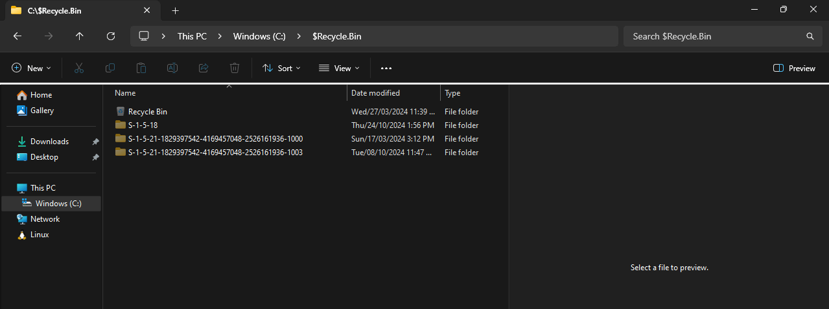829x309 pixels.
Task: Select S-1-5-21-1829397542-4169457048-2526161936-1003 folder name
Action: (x=215, y=153)
